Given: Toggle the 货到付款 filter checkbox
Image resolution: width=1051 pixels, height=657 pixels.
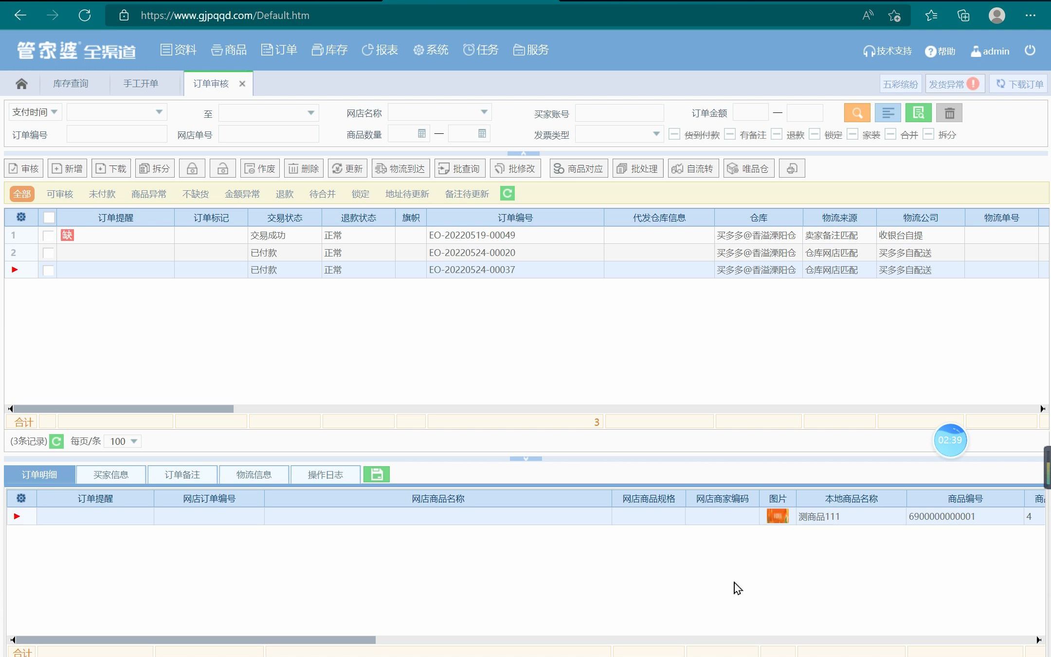Looking at the screenshot, I should tap(674, 134).
